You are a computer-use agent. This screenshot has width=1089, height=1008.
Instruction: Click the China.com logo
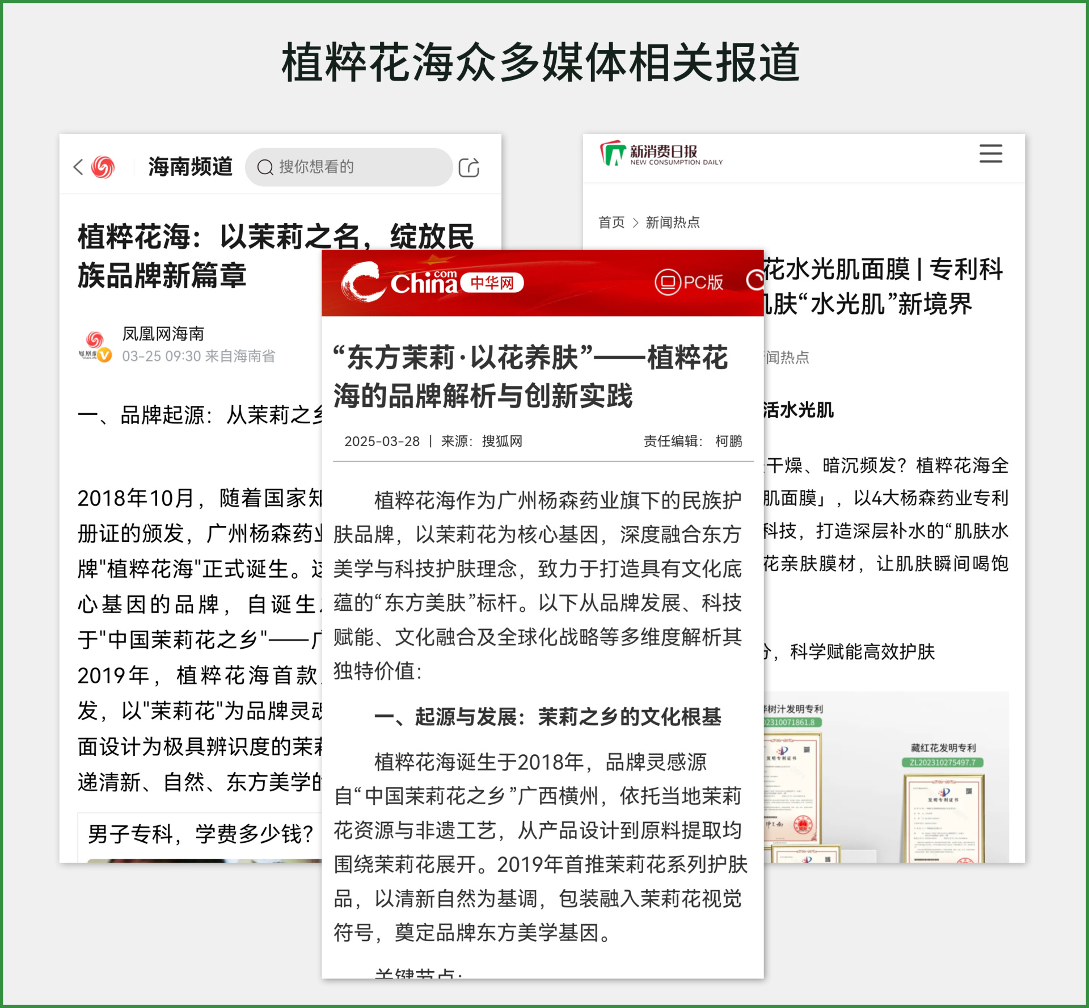(399, 282)
